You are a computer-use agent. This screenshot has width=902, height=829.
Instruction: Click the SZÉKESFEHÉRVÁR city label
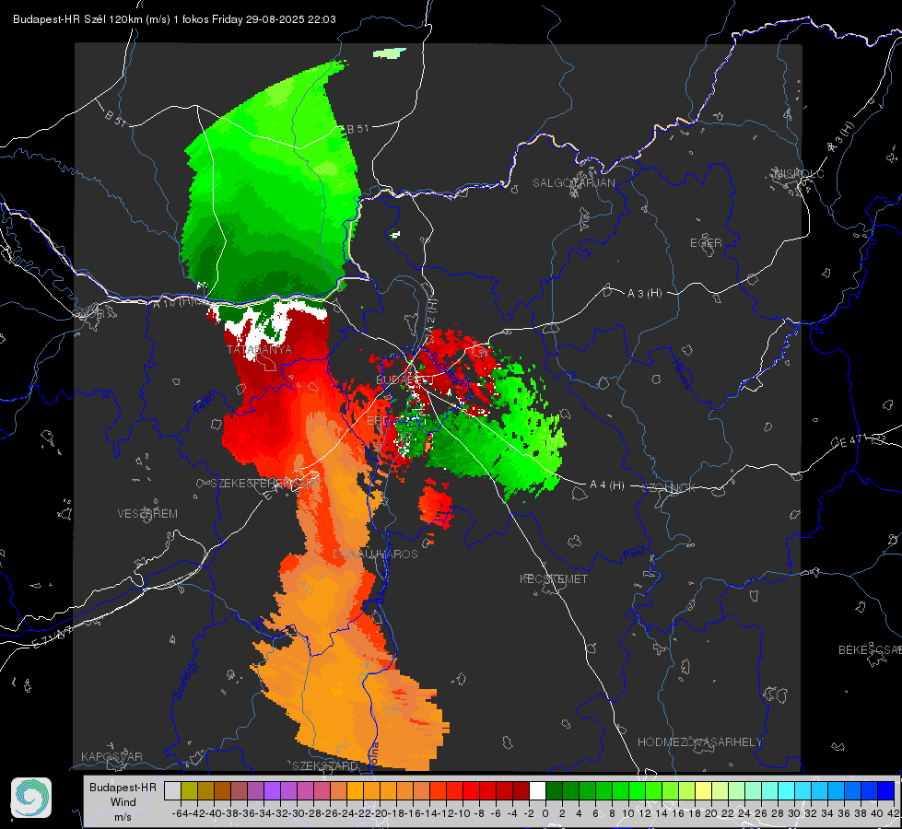pyautogui.click(x=264, y=484)
